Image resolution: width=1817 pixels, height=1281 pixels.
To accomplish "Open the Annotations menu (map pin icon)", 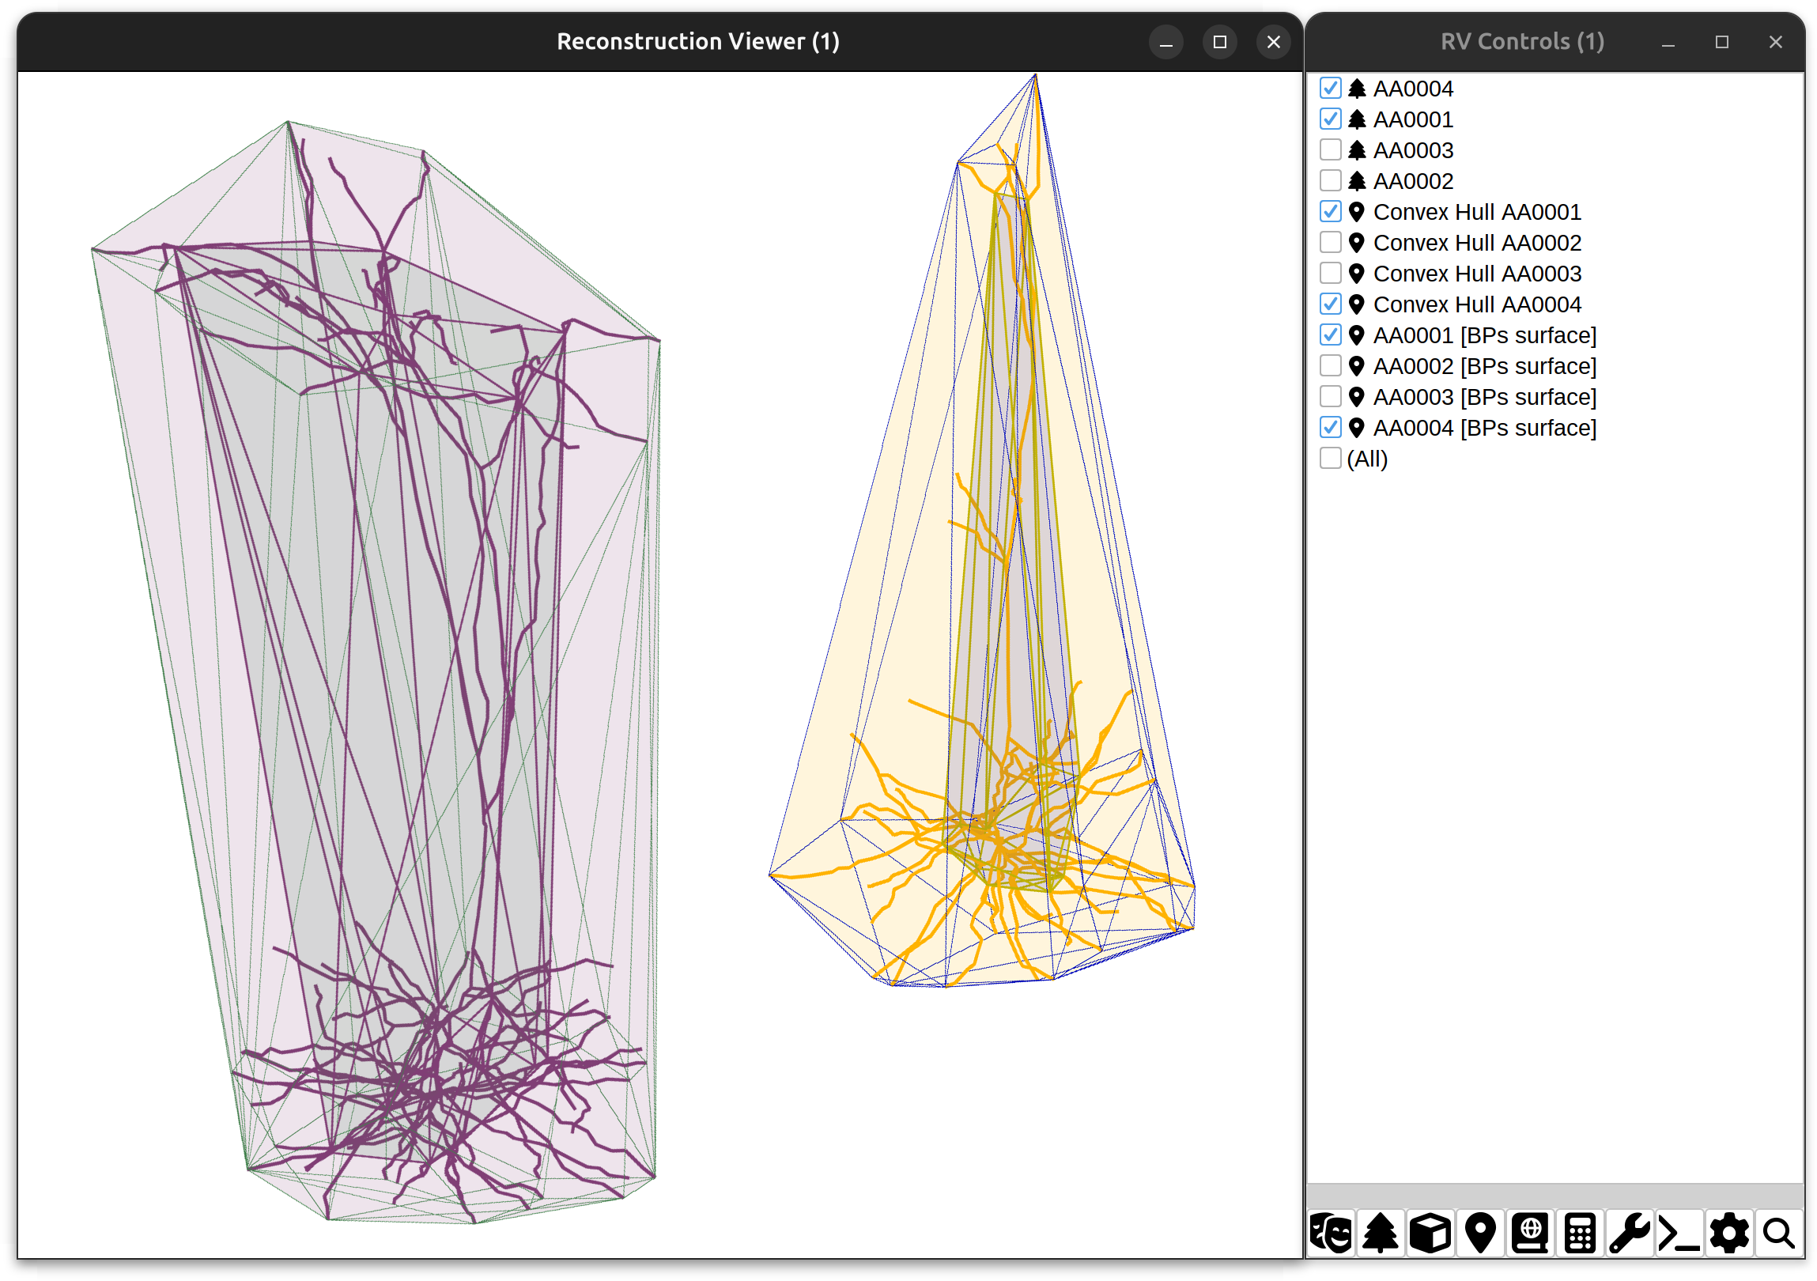I will (1481, 1233).
